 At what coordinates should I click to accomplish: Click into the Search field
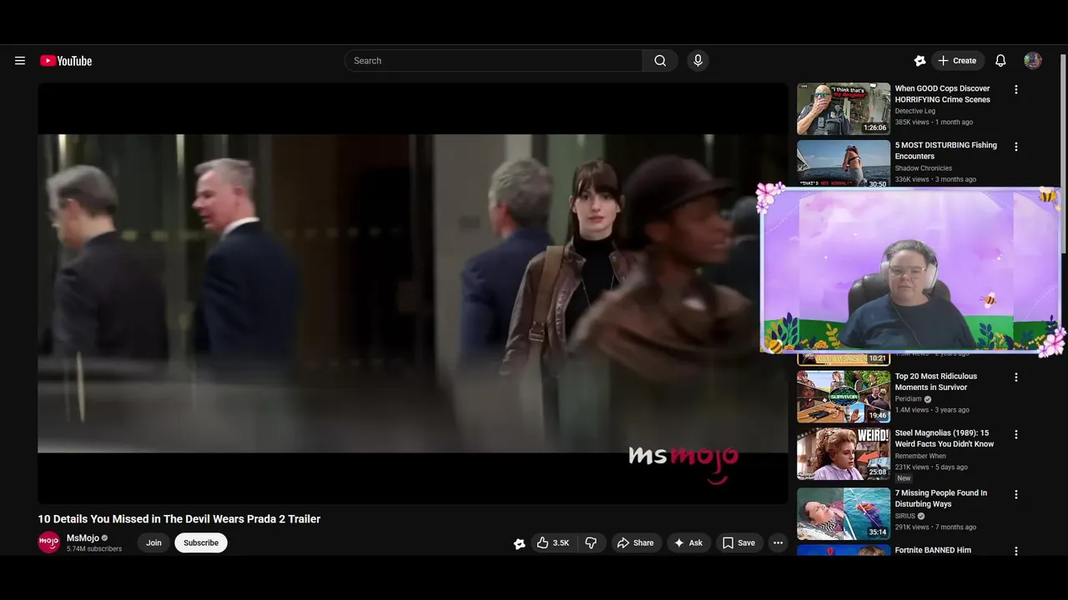tap(493, 61)
